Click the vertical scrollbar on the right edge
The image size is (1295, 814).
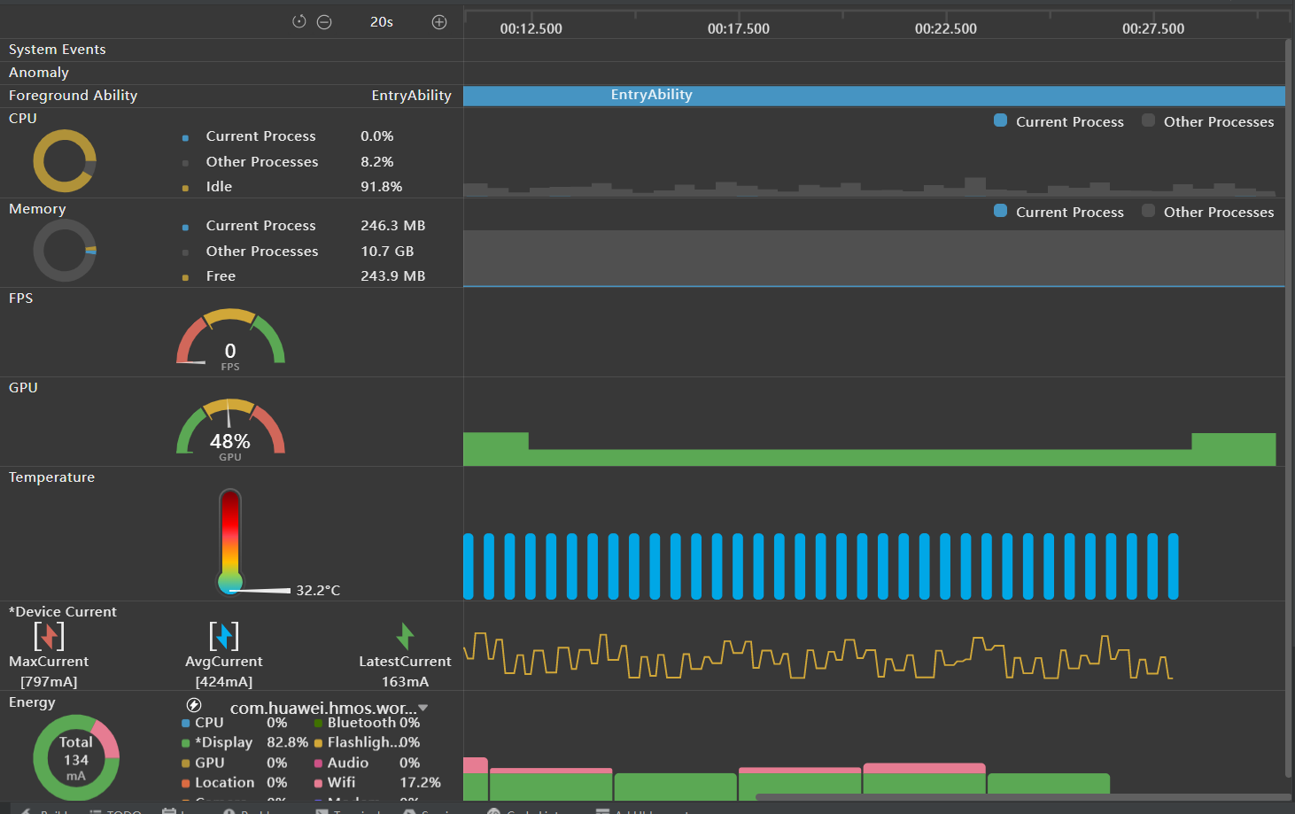pyautogui.click(x=1289, y=407)
